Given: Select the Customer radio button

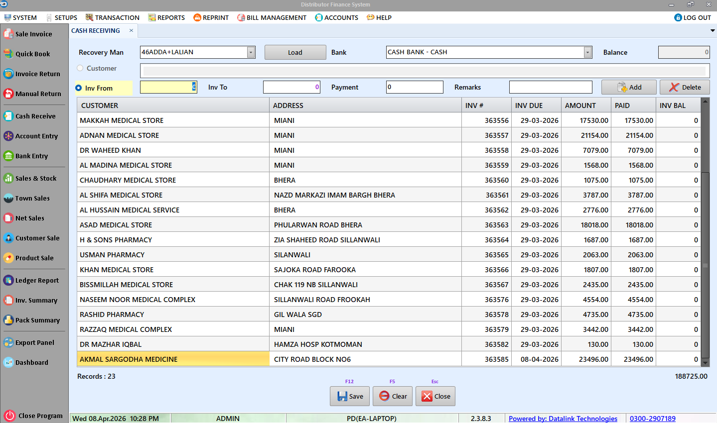Looking at the screenshot, I should (80, 68).
